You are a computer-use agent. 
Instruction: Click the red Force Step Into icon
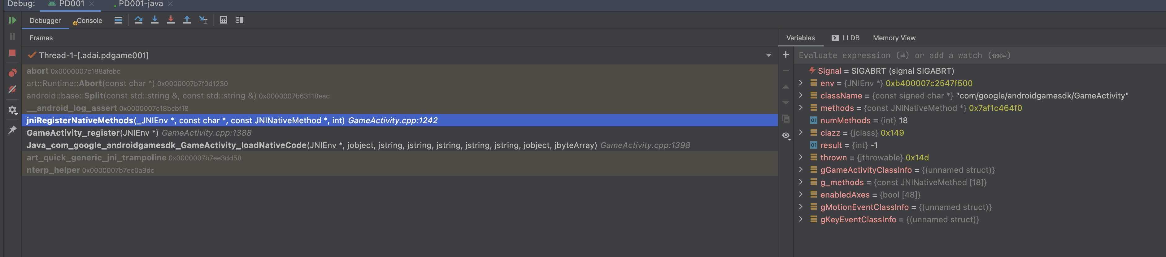tap(171, 20)
